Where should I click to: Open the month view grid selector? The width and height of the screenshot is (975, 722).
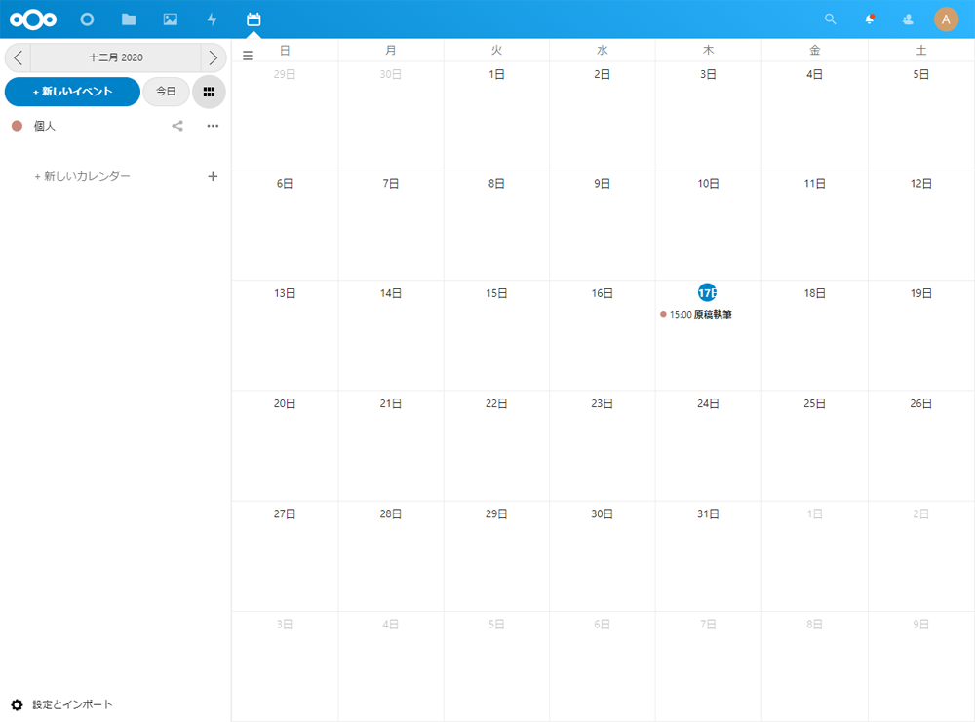click(209, 92)
